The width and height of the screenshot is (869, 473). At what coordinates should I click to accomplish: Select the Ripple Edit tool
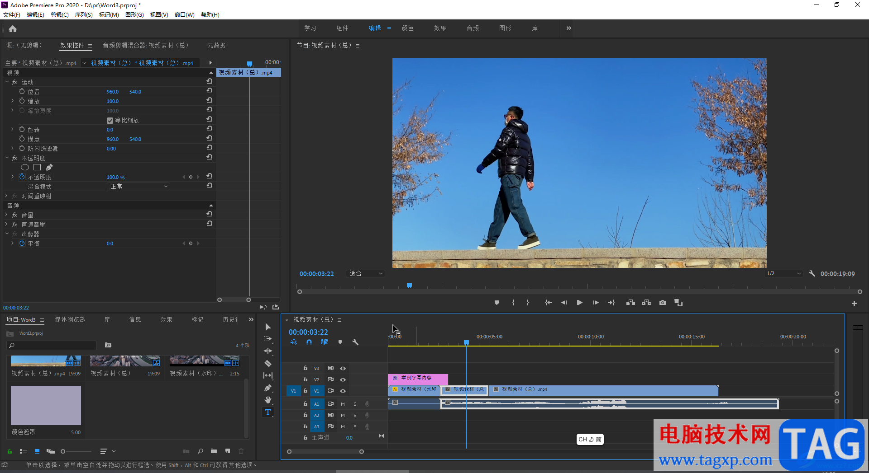(268, 351)
